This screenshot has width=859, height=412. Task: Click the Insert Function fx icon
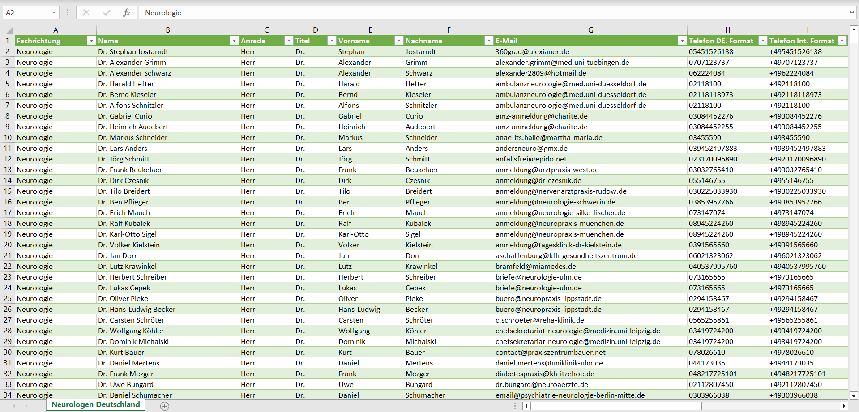click(x=126, y=13)
